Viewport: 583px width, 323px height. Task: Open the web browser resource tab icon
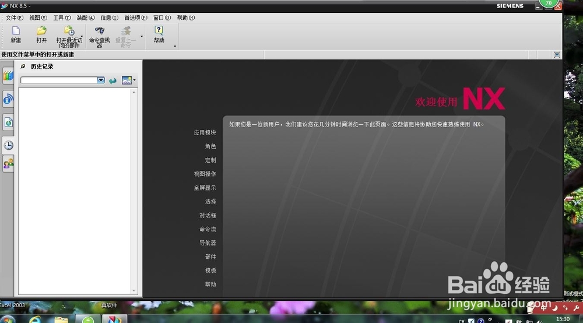pyautogui.click(x=8, y=99)
